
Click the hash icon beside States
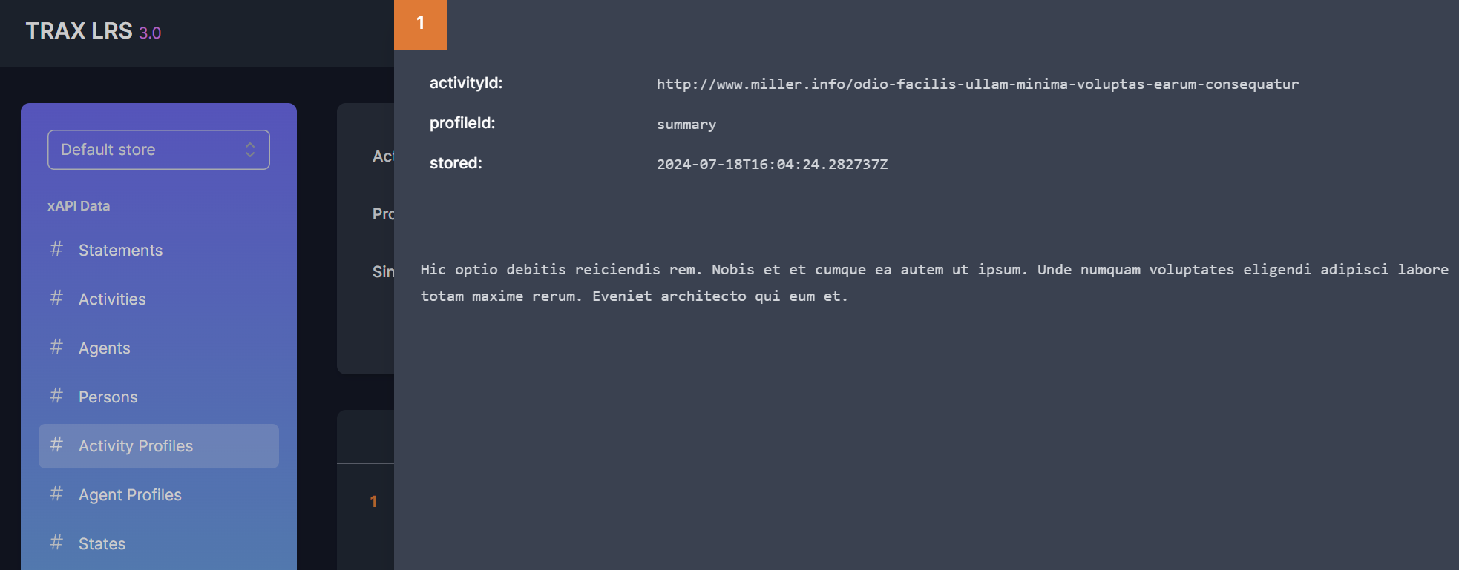[x=56, y=543]
